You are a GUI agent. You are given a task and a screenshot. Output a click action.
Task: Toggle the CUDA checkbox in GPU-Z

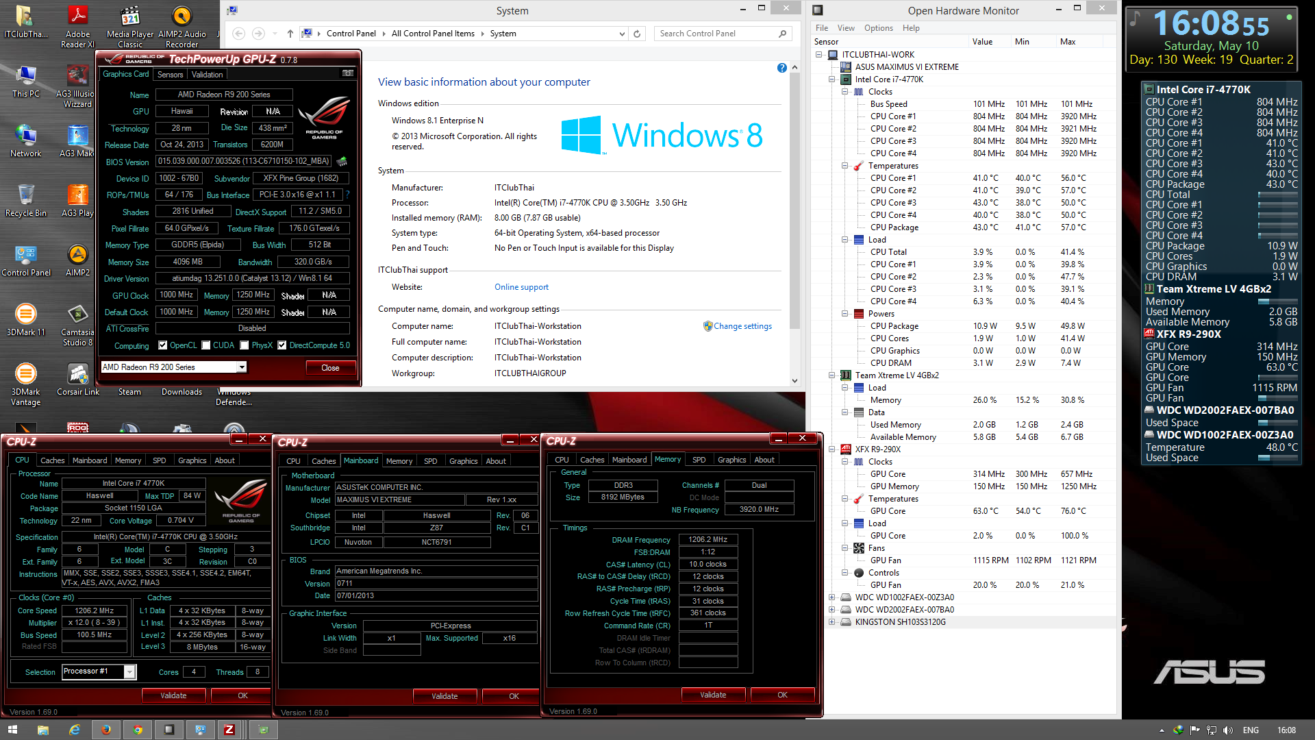click(x=205, y=345)
